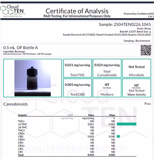This screenshot has width=154, height=159.
Task: Click 'Expires: 04/21/2026' text
Action: 140,35
